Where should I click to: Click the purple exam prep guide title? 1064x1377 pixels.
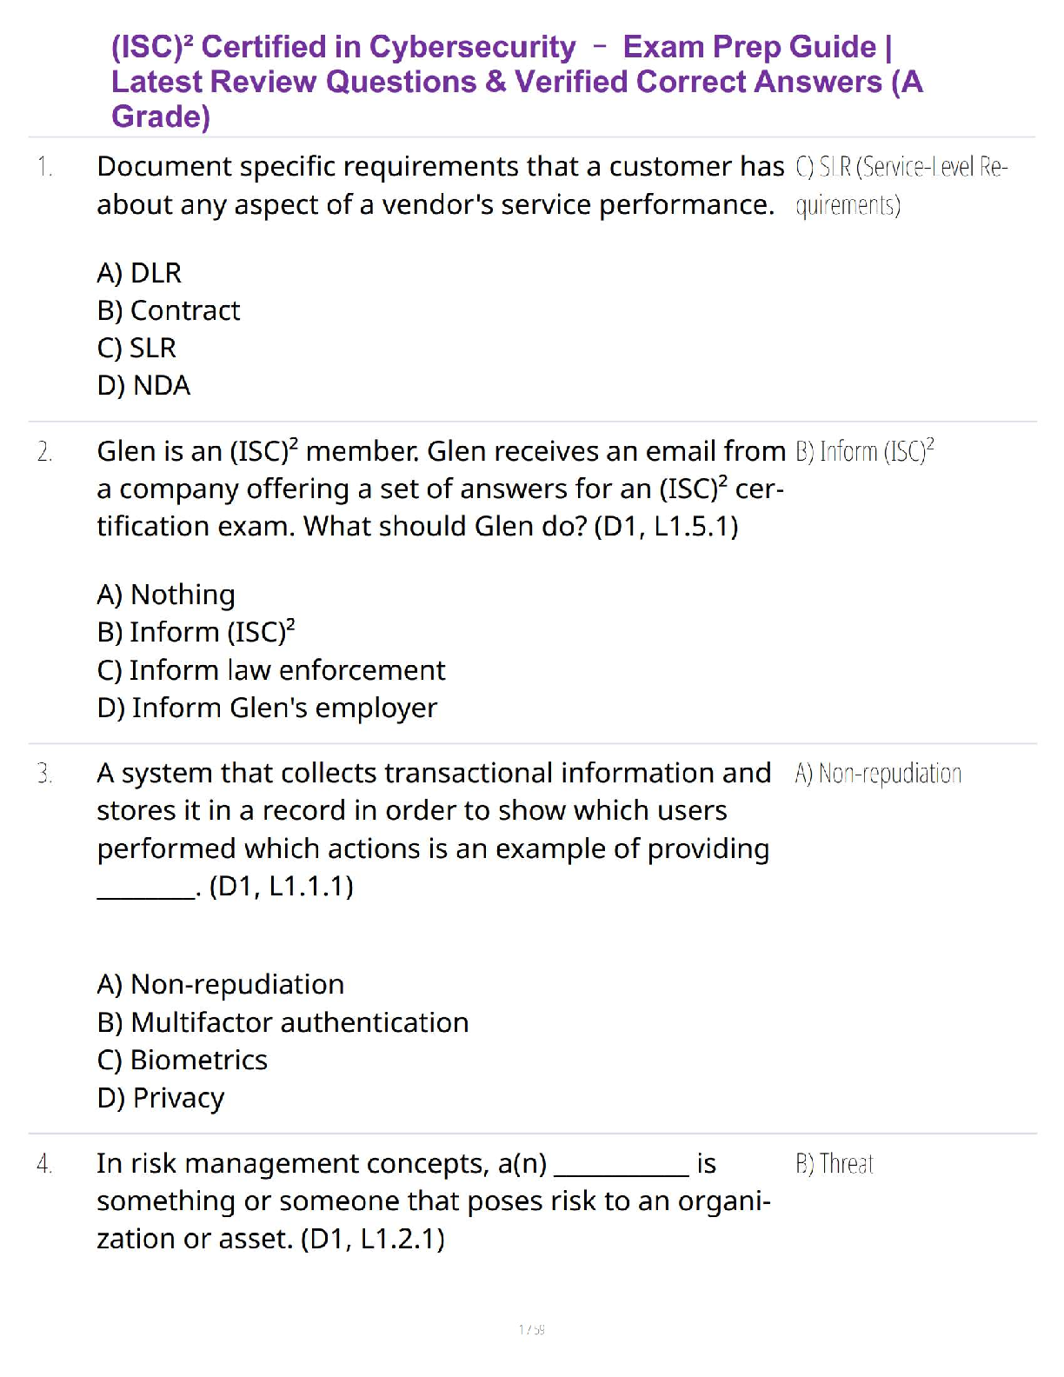click(x=516, y=81)
